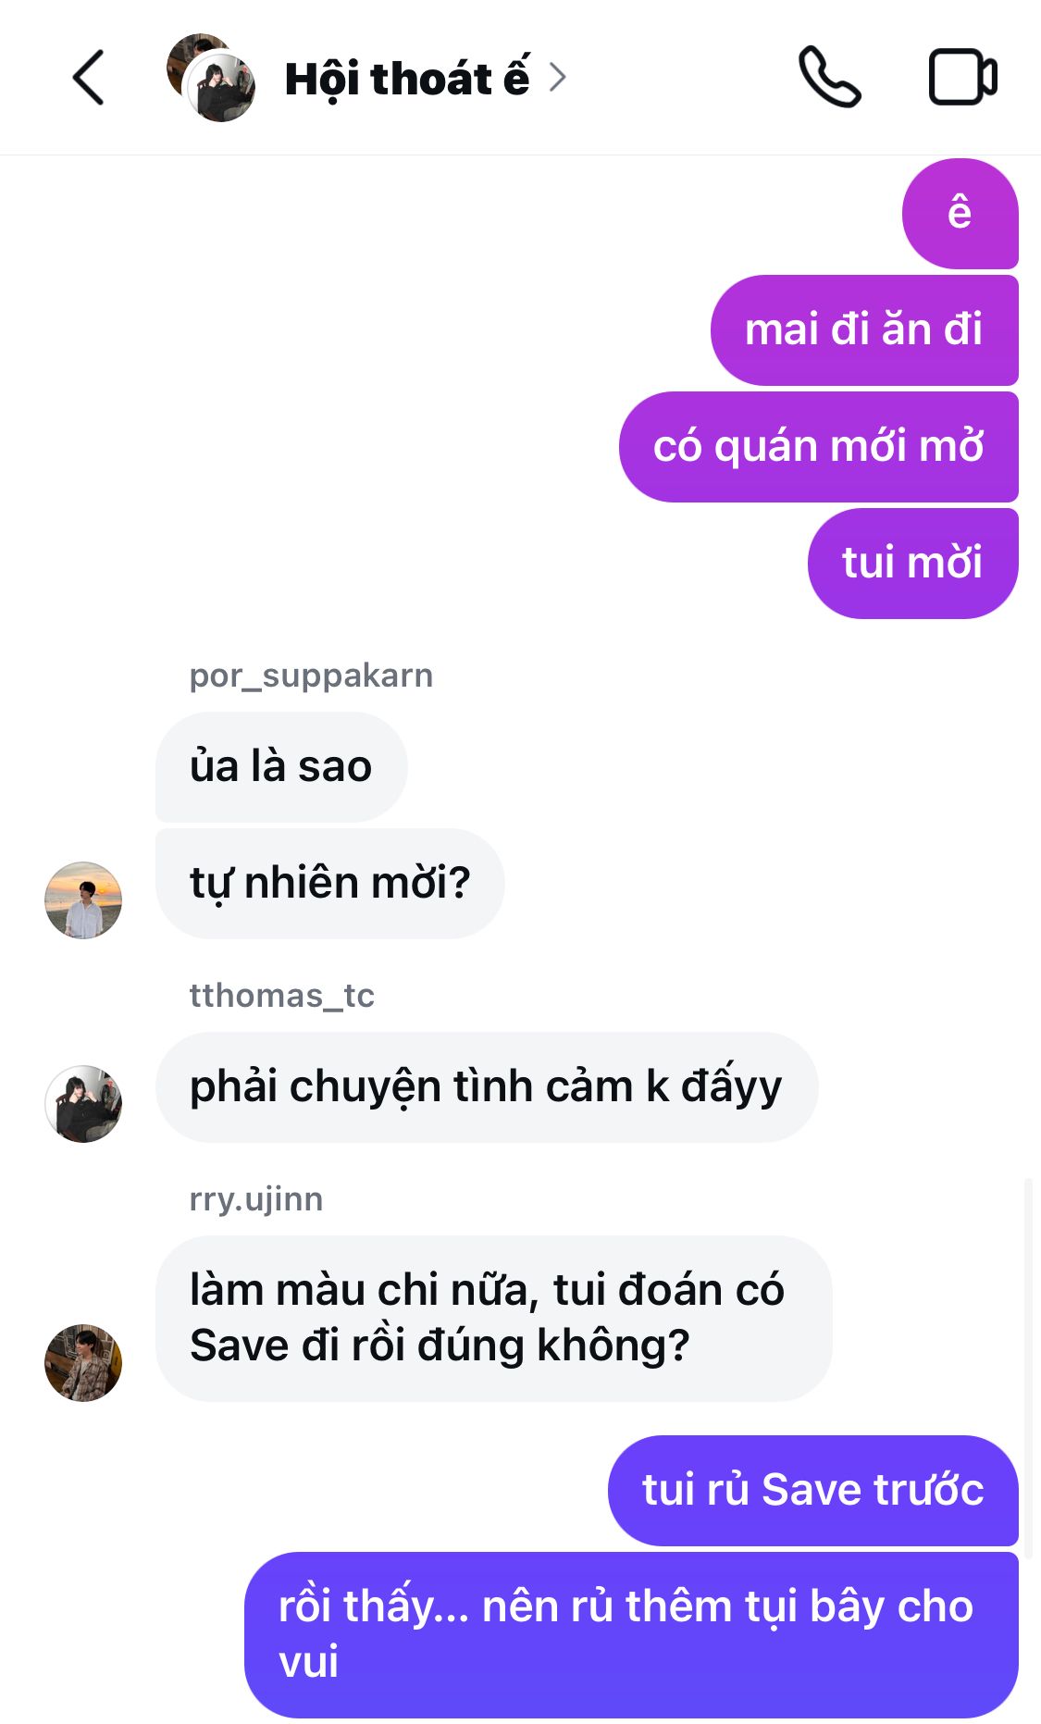Screen dimensions: 1041x1724
Task: Open the rry.ujinn username label
Action: (x=256, y=1199)
